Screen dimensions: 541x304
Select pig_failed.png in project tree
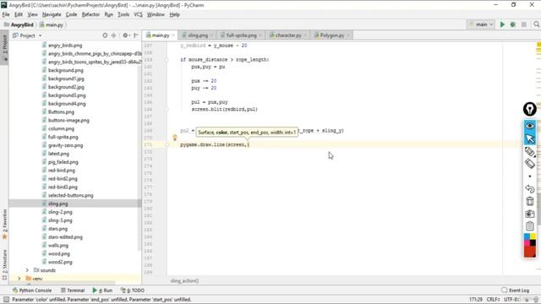point(63,162)
